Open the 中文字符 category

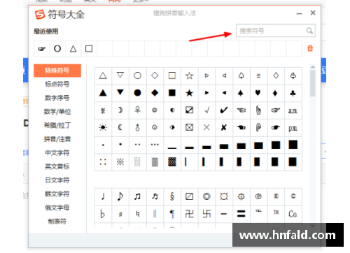coord(57,153)
